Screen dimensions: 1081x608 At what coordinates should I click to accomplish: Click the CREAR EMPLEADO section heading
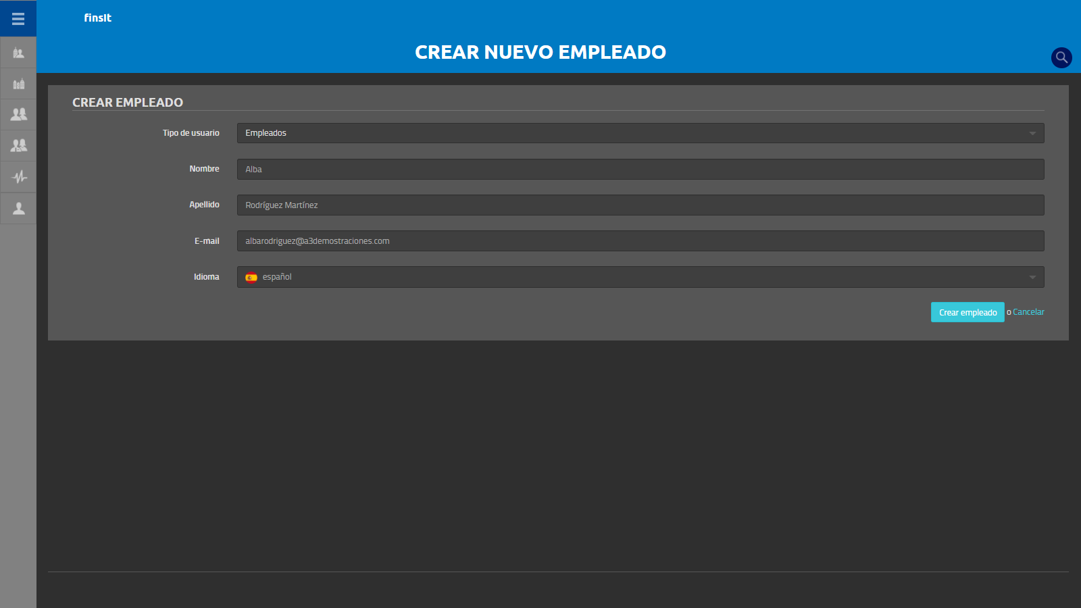pyautogui.click(x=128, y=103)
